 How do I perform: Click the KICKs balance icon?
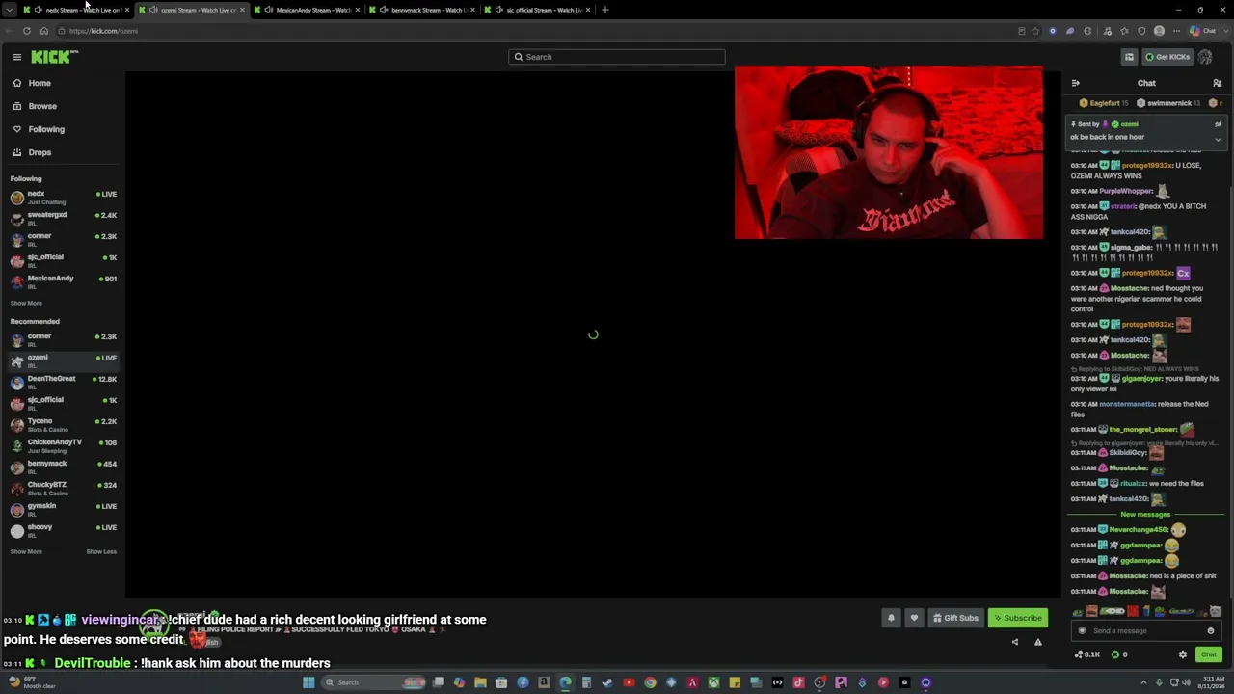(1115, 654)
